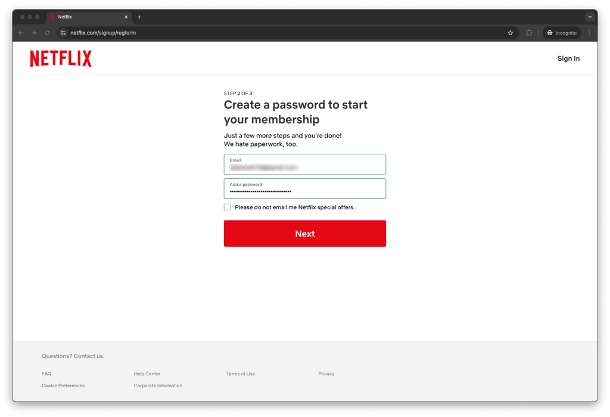Image resolution: width=610 pixels, height=417 pixels.
Task: Click the Sign In link
Action: [568, 58]
